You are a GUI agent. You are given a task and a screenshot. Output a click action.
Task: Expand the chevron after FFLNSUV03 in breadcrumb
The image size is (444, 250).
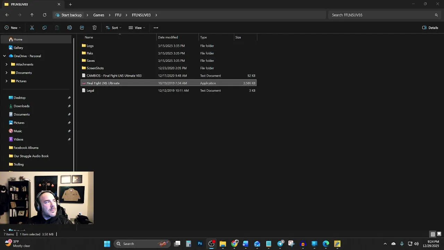[156, 15]
